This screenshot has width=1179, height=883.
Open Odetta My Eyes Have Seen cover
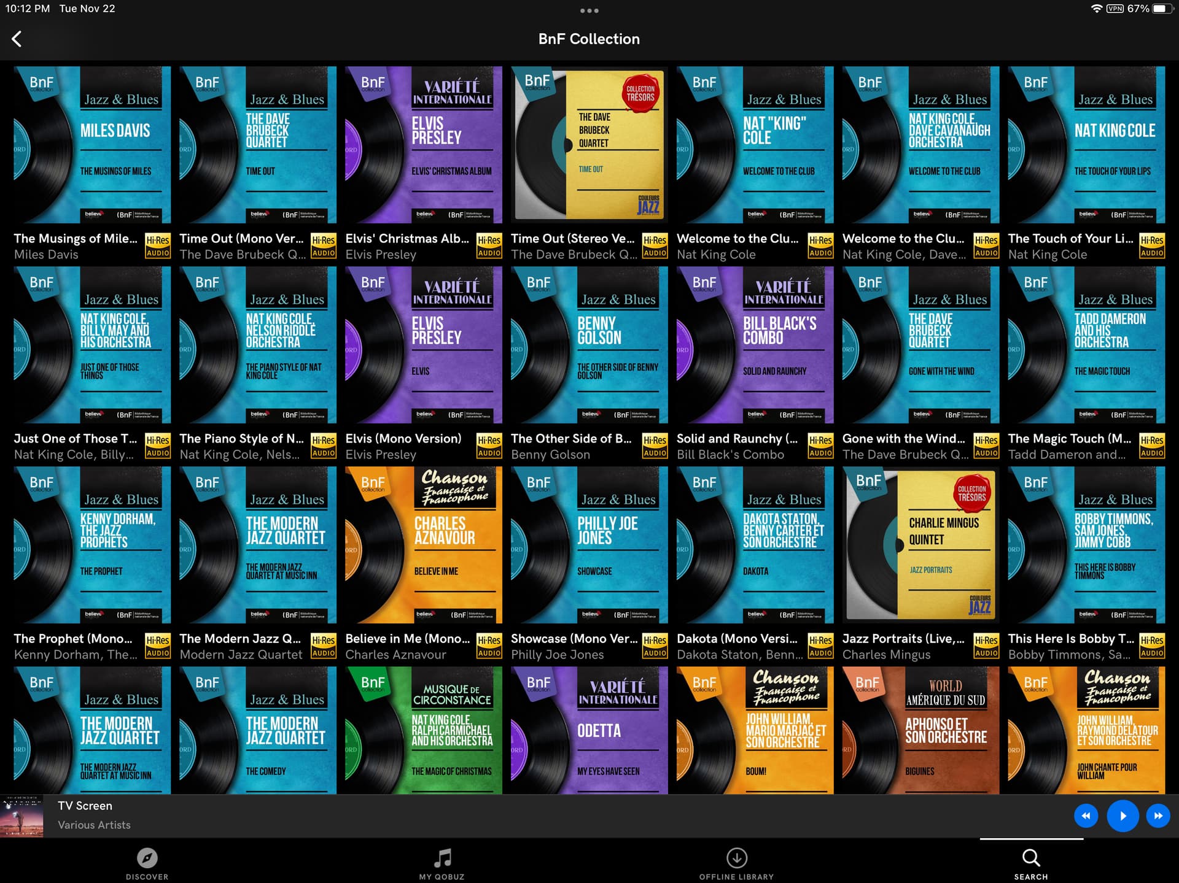(589, 730)
